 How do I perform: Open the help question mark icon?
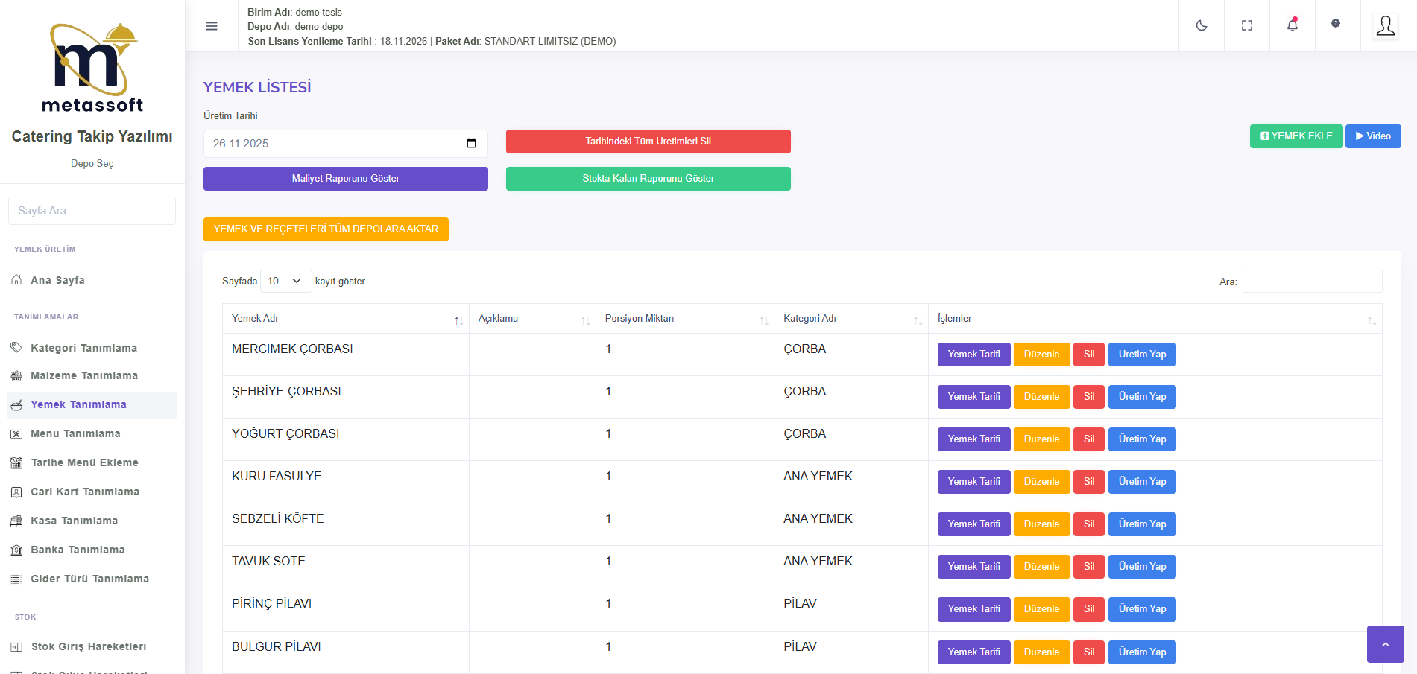pos(1336,24)
